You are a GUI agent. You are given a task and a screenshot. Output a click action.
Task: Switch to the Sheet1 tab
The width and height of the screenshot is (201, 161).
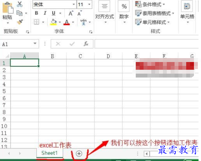point(49,153)
